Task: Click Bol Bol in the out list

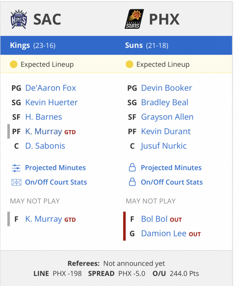Action: (154, 219)
